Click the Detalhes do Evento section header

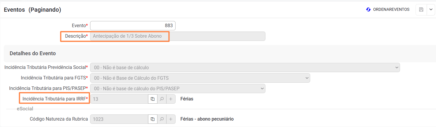(33, 53)
